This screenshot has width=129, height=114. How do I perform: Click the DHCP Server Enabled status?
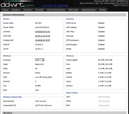tap(101, 23)
